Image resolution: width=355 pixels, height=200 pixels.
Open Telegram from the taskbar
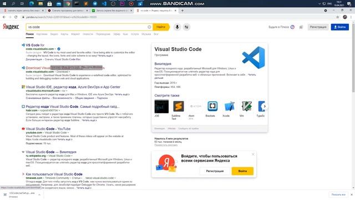95,4
